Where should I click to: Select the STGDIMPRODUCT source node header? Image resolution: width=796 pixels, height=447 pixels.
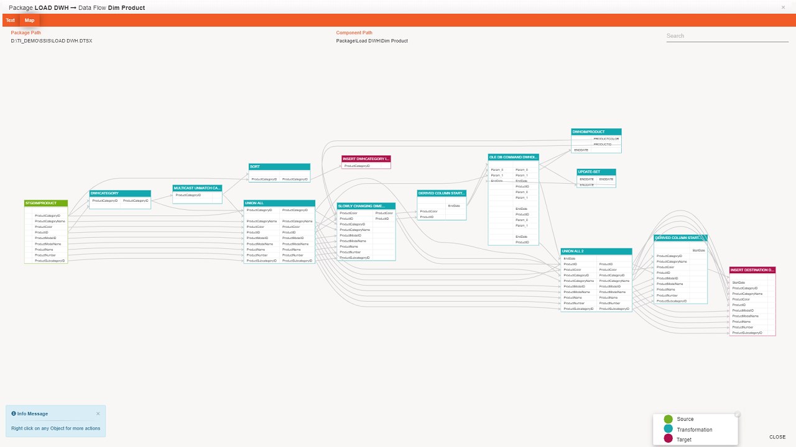pyautogui.click(x=46, y=203)
